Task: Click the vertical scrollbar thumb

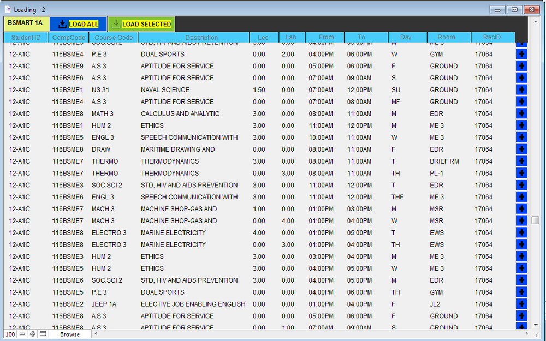Action: [x=535, y=220]
